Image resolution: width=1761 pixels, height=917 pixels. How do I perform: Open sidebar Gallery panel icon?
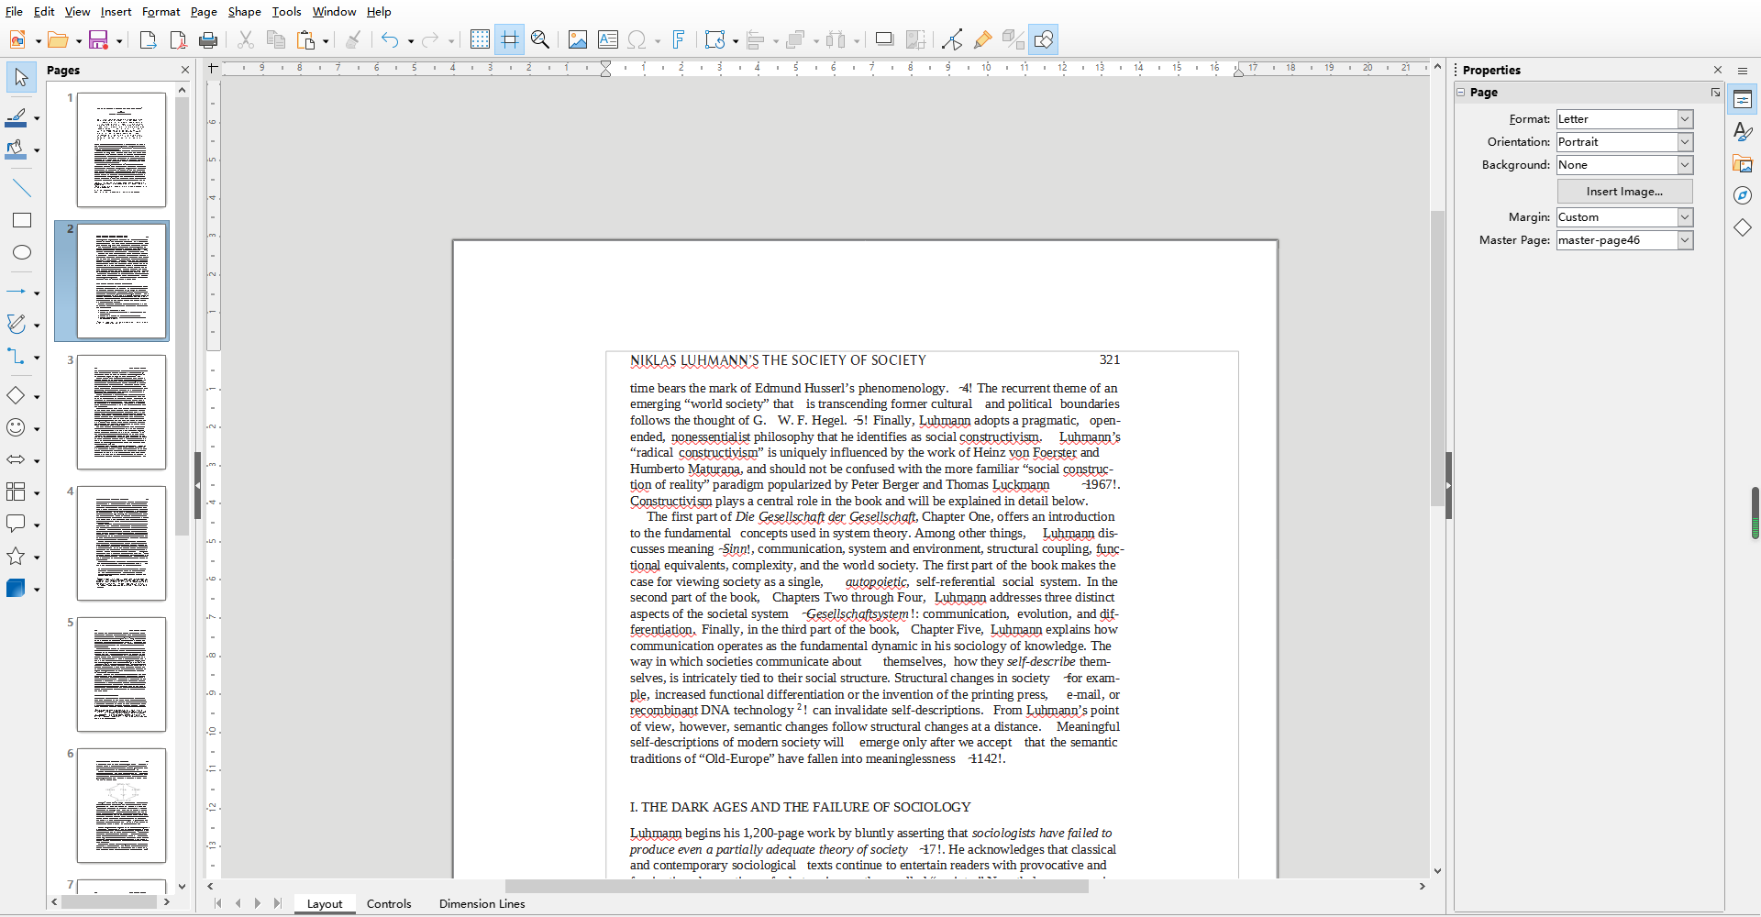(1743, 164)
